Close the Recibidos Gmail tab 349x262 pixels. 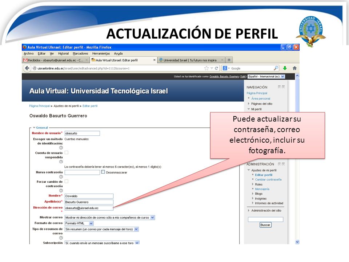click(87, 60)
